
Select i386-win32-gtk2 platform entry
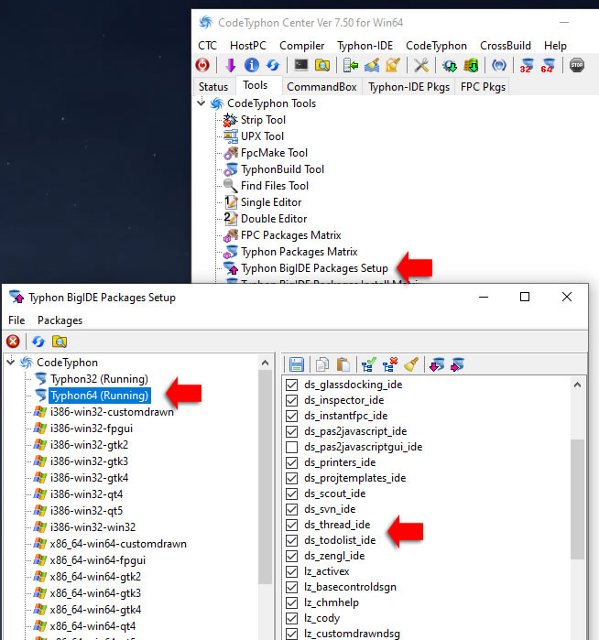pos(89,445)
